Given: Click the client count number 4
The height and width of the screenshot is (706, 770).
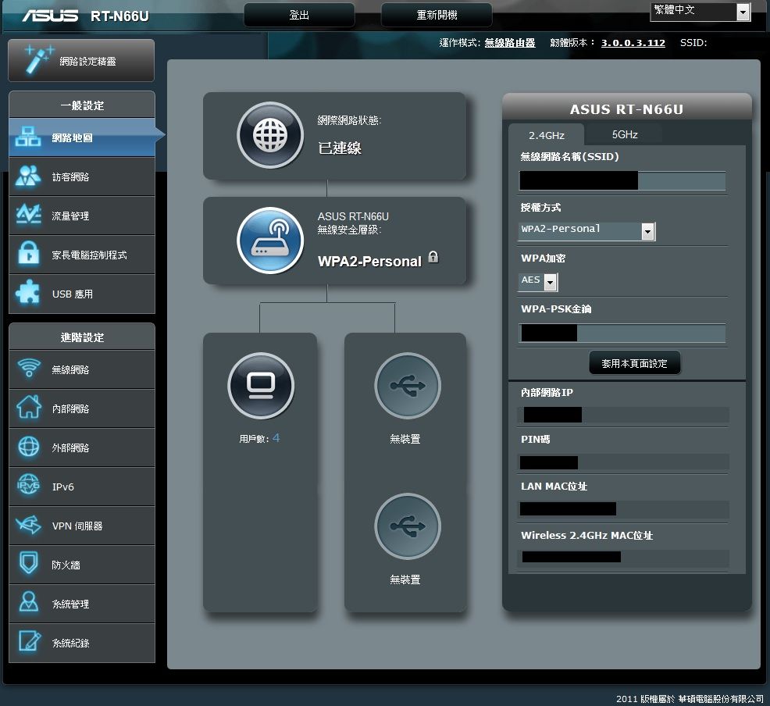Looking at the screenshot, I should [x=276, y=437].
